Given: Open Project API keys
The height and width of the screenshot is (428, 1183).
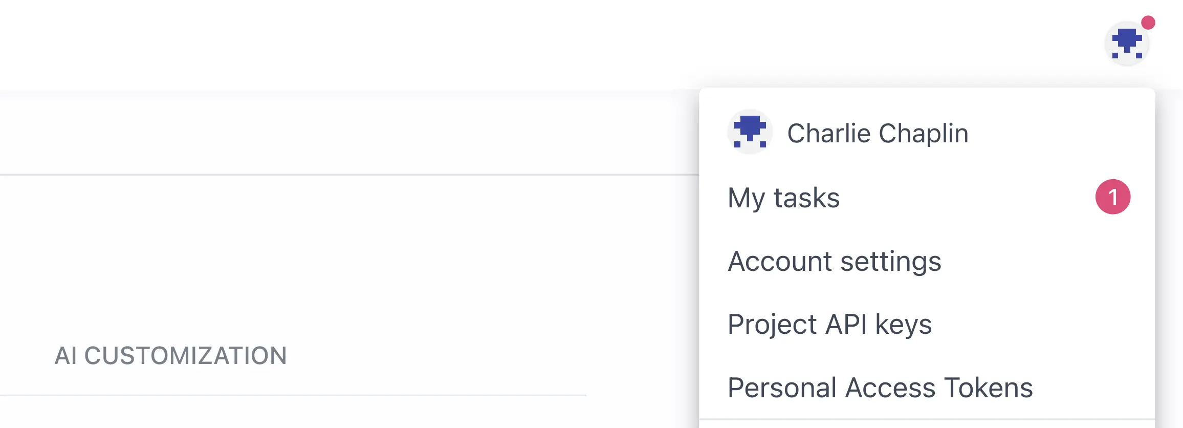Looking at the screenshot, I should (830, 325).
